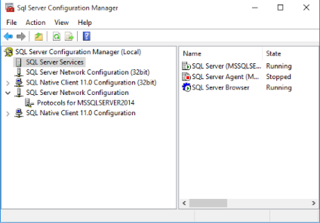Click the application icon in the title bar
Viewport: 320px width, 223px height.
coord(10,8)
